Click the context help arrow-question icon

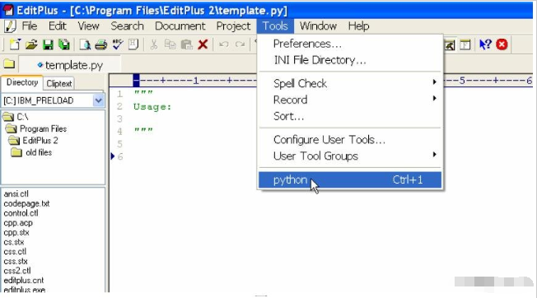[485, 44]
